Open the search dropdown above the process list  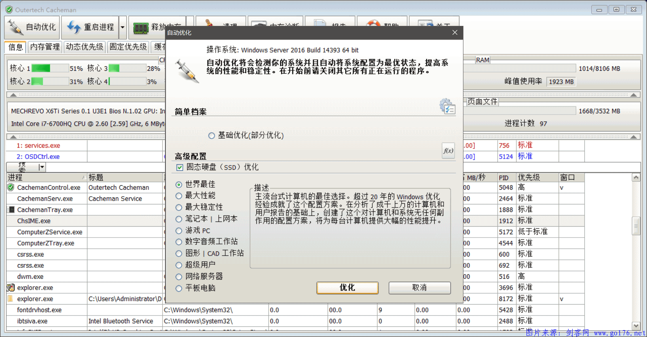pos(42,167)
